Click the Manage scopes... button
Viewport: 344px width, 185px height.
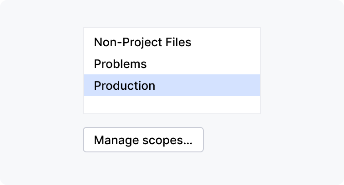pyautogui.click(x=143, y=140)
